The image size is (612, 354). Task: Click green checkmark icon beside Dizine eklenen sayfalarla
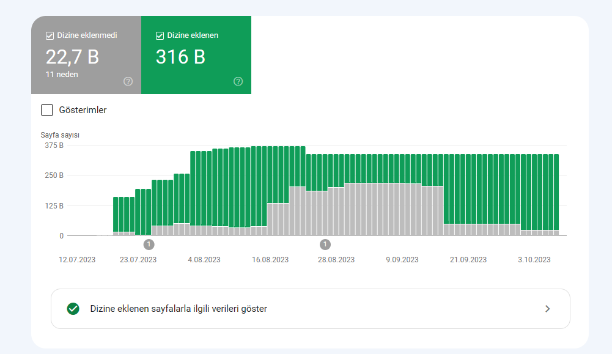(x=73, y=309)
